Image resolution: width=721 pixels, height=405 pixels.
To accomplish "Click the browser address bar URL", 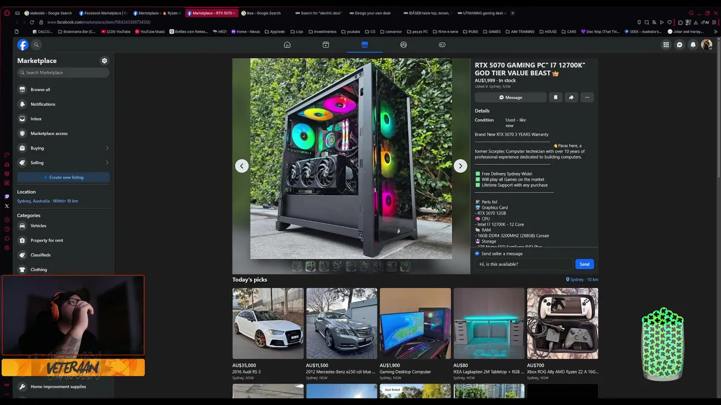I will click(x=99, y=22).
